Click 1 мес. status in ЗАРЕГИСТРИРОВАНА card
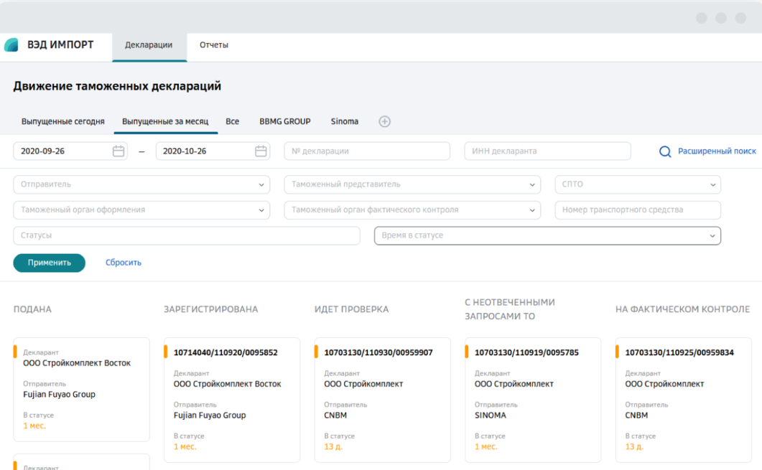Viewport: 762px width, 470px height. tap(185, 447)
